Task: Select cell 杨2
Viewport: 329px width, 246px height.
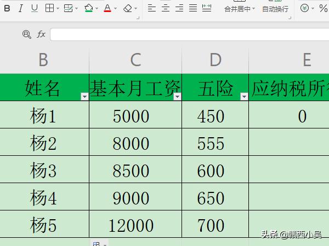Action: [44, 142]
